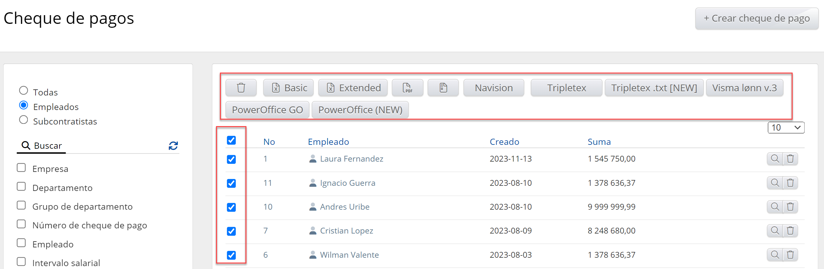The width and height of the screenshot is (824, 269).
Task: Click the bulk delete trash icon in toolbar
Action: click(241, 88)
